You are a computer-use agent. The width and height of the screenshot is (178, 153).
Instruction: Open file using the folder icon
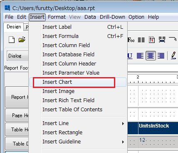pos(22,40)
